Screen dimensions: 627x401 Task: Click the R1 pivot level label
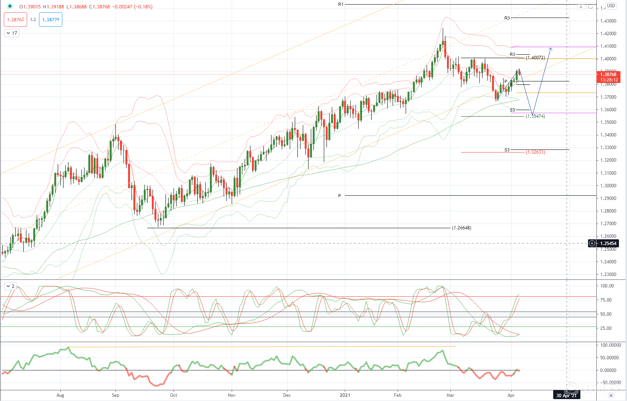pos(341,4)
